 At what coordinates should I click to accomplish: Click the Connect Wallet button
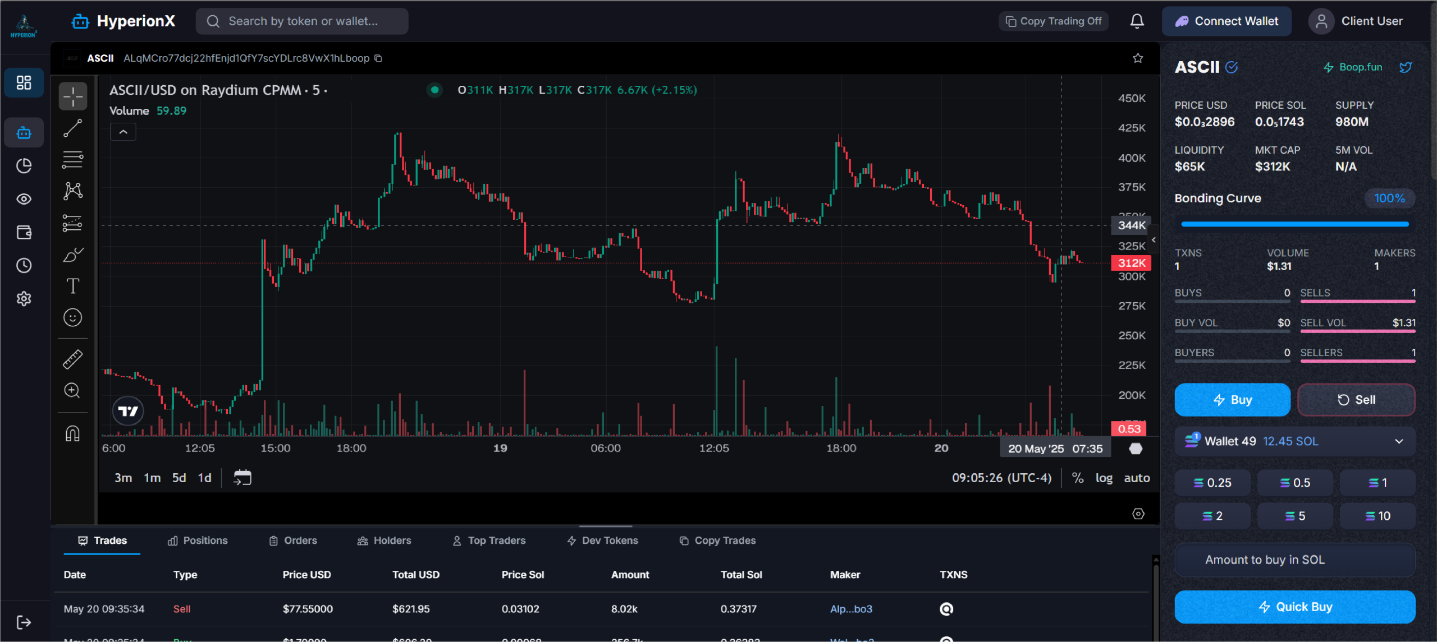(x=1227, y=21)
